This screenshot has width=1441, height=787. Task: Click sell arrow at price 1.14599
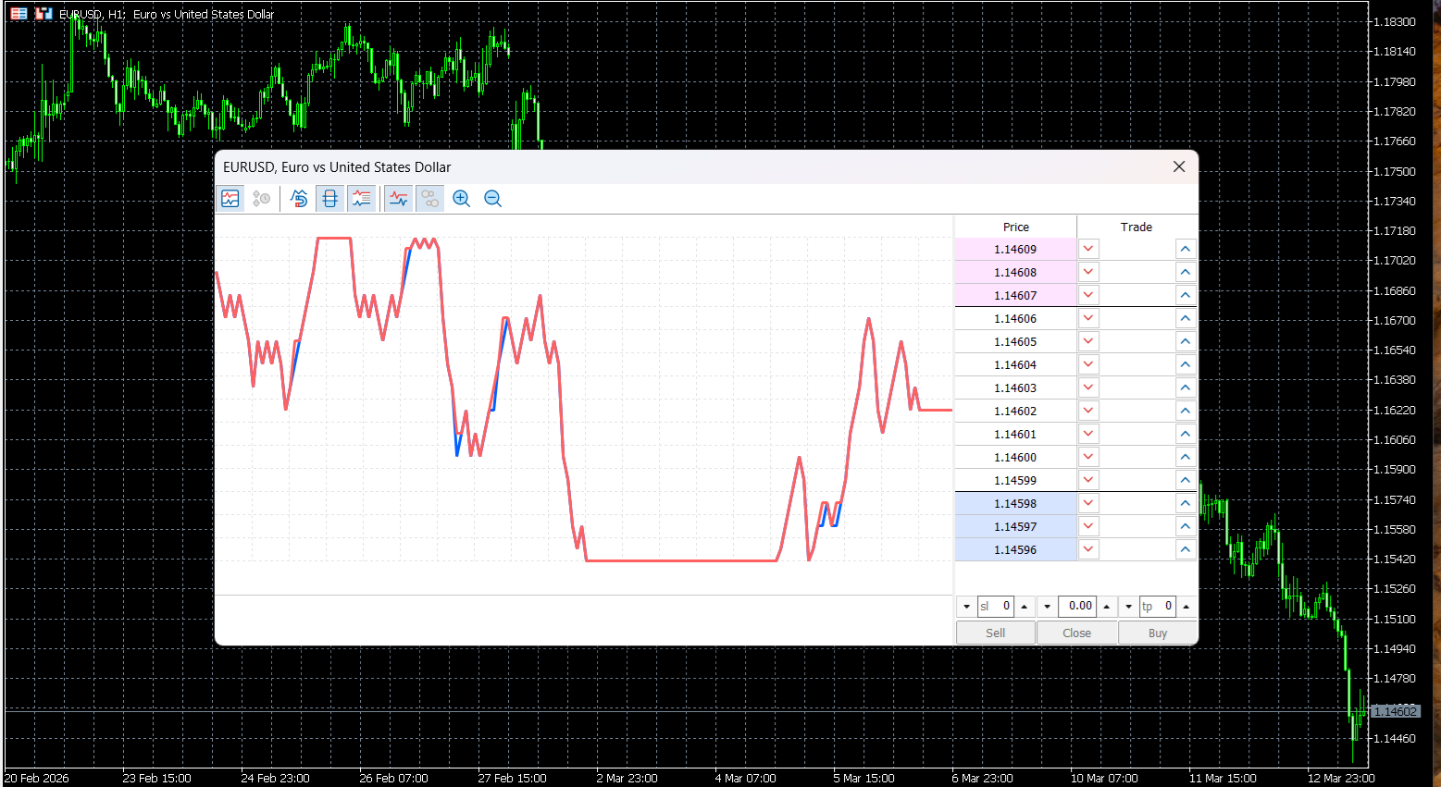coord(1088,480)
